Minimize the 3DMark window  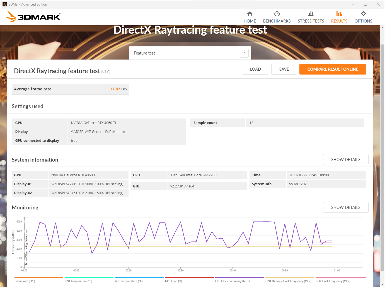tap(353, 4)
